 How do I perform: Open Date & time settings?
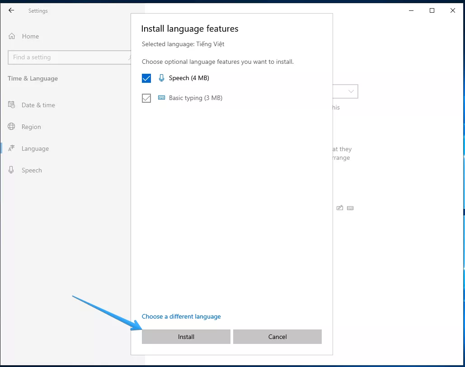point(38,105)
